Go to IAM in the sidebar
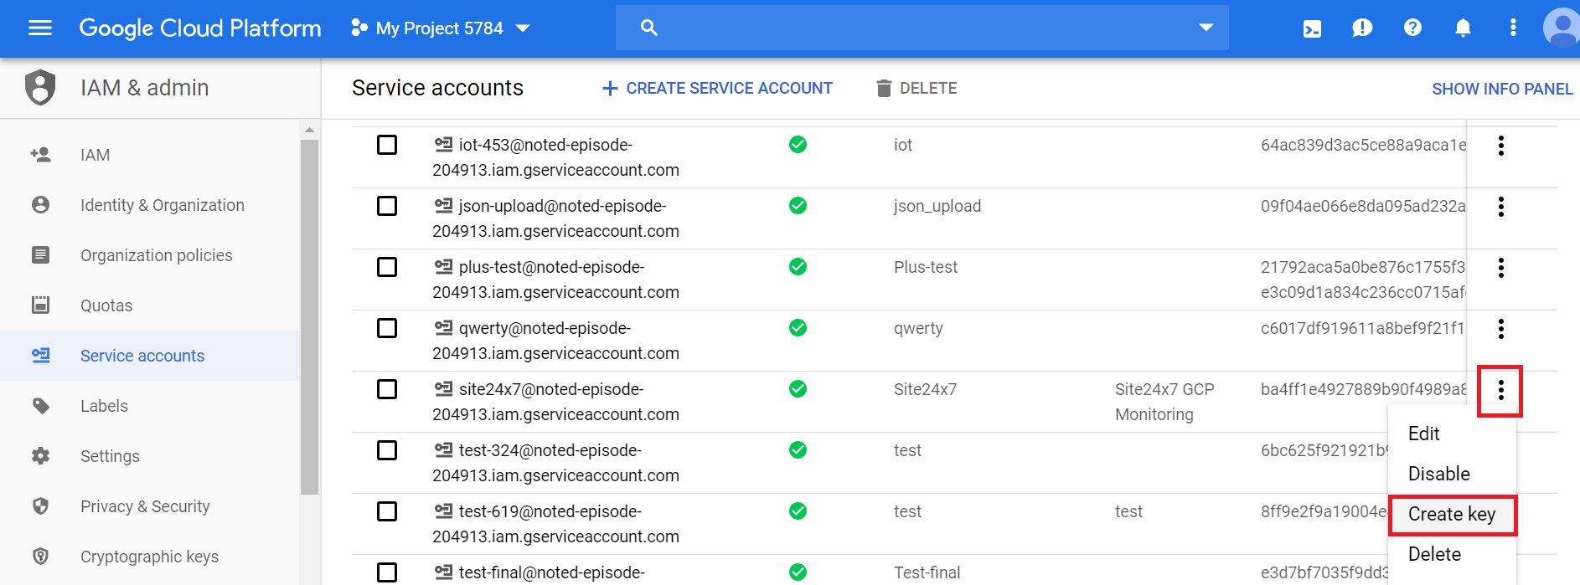This screenshot has height=585, width=1580. pyautogui.click(x=95, y=155)
